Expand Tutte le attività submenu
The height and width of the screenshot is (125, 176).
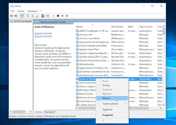coord(112,104)
